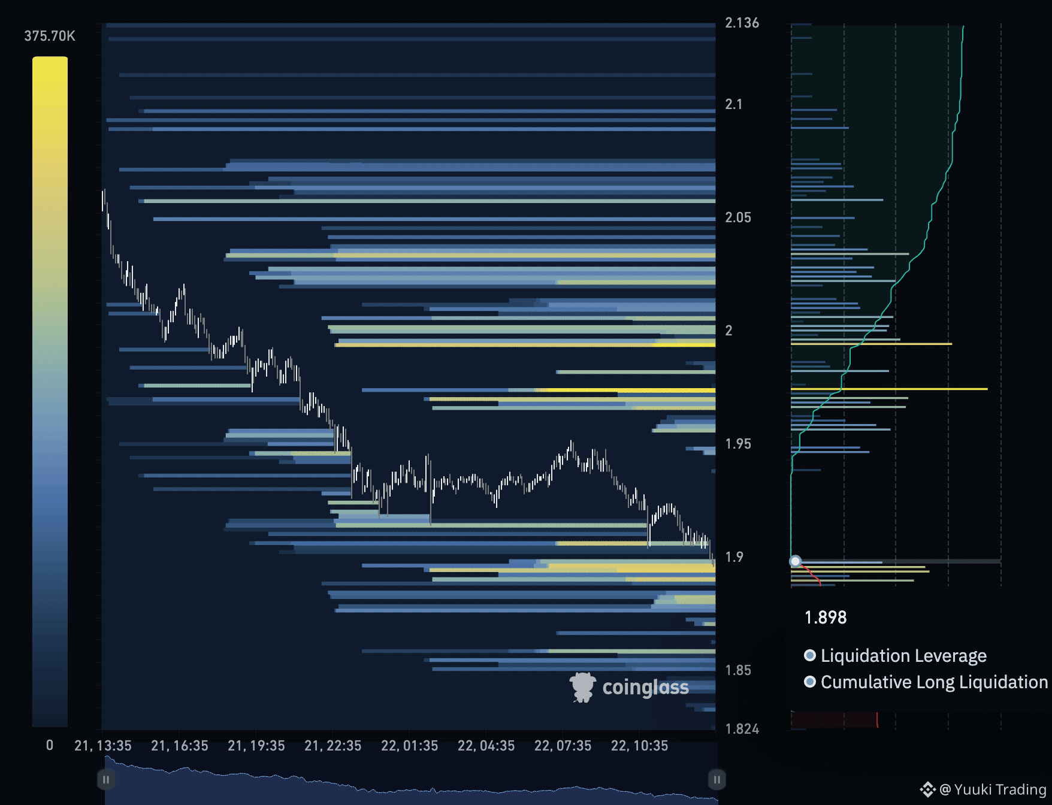
Task: Click the Cumulative Long Liquidation tooltip entry
Action: (926, 682)
